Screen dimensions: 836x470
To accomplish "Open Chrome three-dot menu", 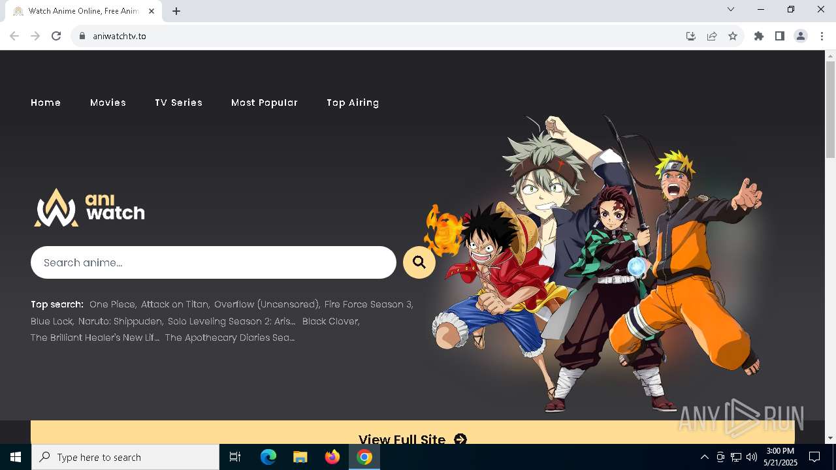I will tap(822, 36).
